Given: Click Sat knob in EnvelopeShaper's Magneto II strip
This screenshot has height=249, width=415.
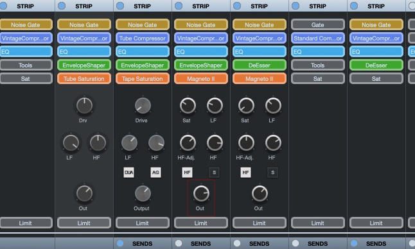Looking at the screenshot, I should click(188, 106).
